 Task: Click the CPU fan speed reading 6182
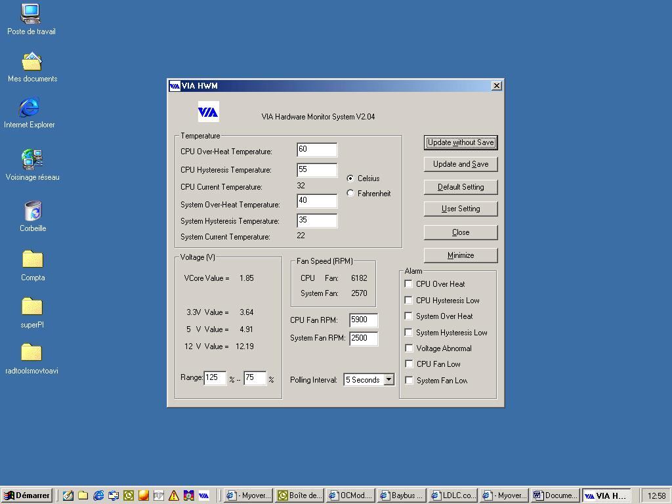point(359,278)
